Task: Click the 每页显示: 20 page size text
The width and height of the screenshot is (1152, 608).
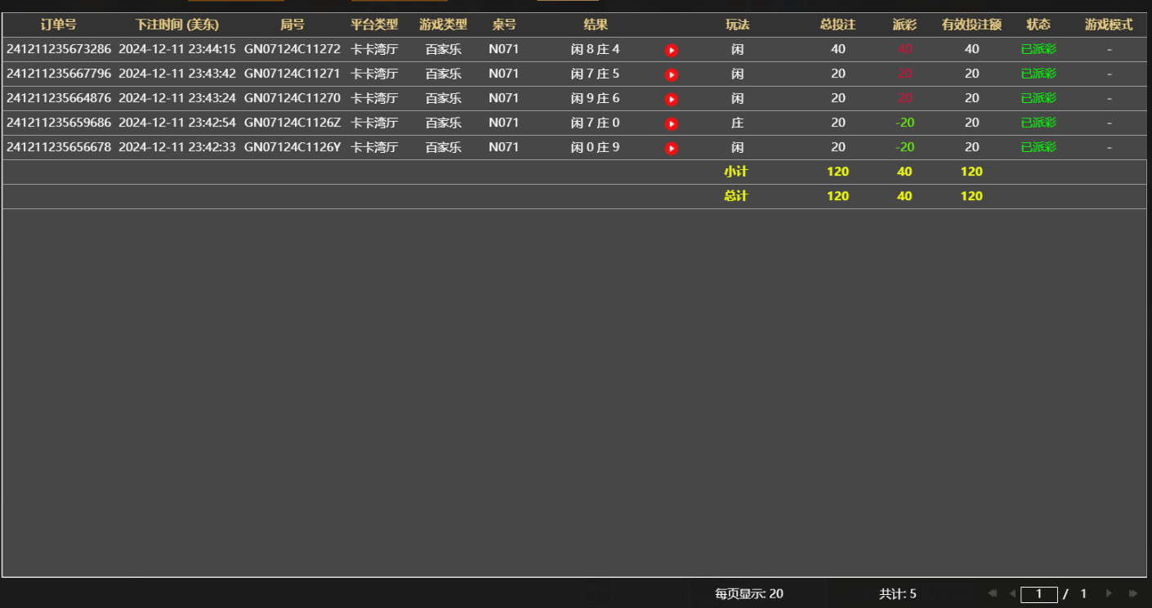Action: (748, 594)
